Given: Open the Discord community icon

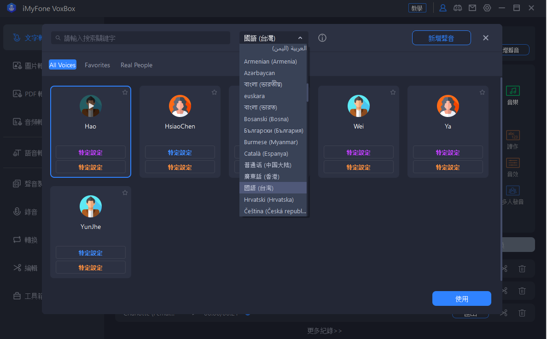Looking at the screenshot, I should click(x=458, y=8).
